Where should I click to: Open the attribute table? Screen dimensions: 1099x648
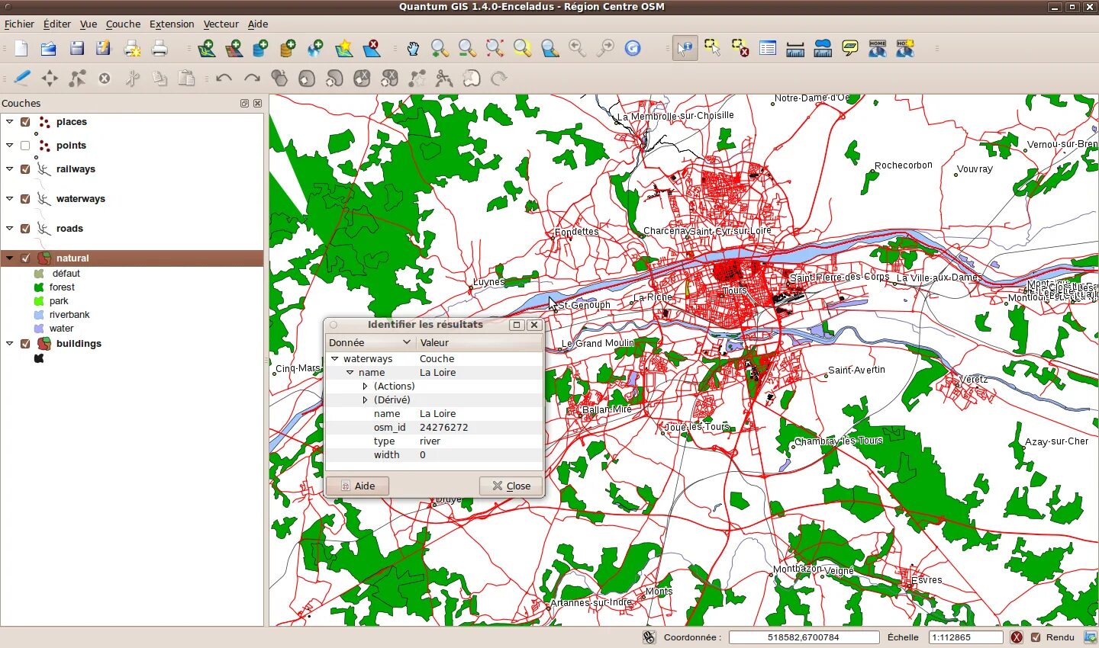click(768, 49)
